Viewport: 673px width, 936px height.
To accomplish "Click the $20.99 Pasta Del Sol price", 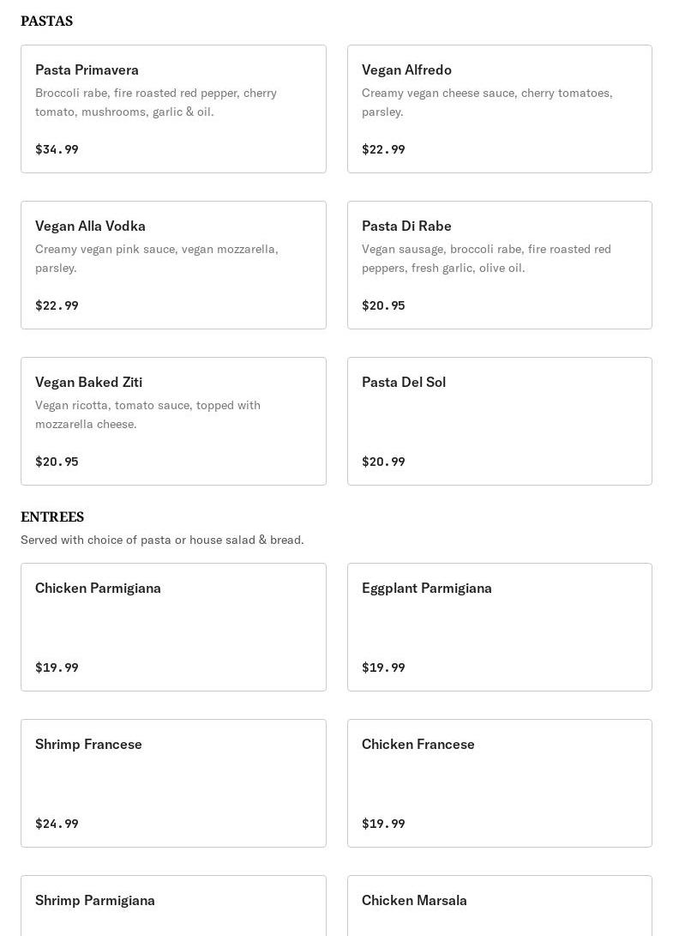I will [x=383, y=462].
